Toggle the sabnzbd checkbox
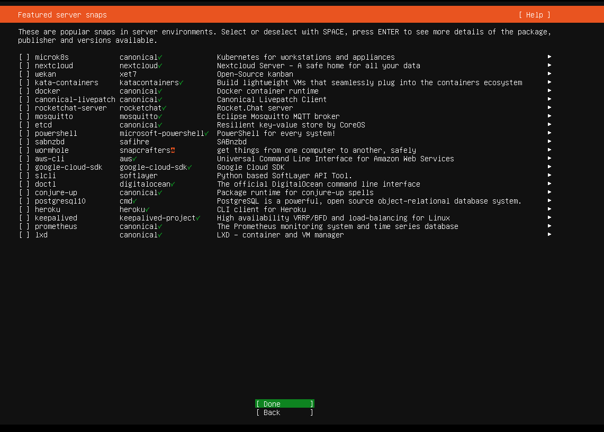The image size is (604, 432). [24, 142]
